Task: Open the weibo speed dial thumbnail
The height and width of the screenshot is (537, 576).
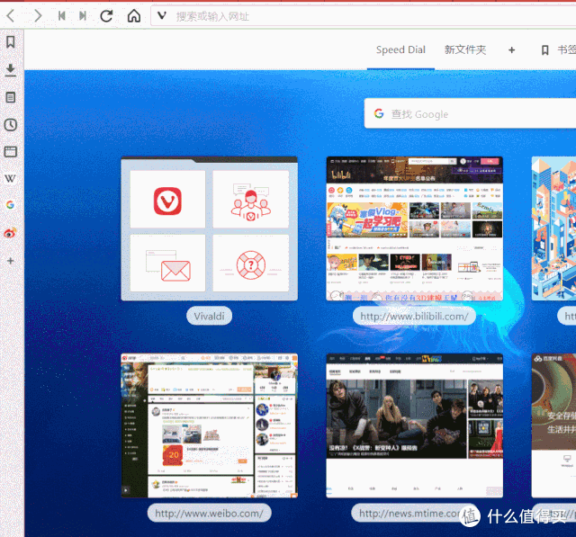Action: [x=210, y=425]
